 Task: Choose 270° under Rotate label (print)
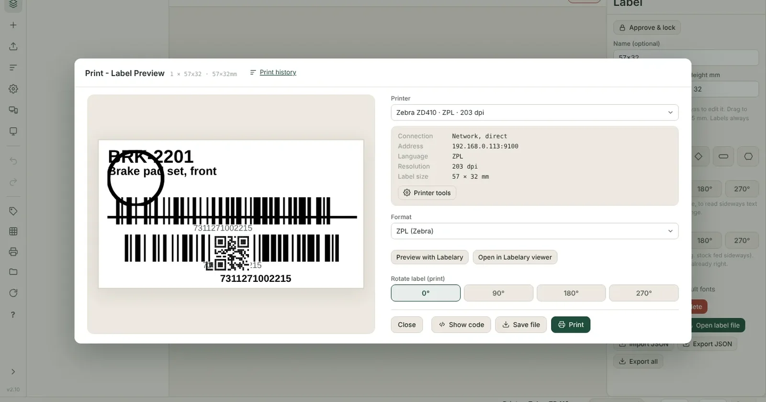[x=644, y=293]
